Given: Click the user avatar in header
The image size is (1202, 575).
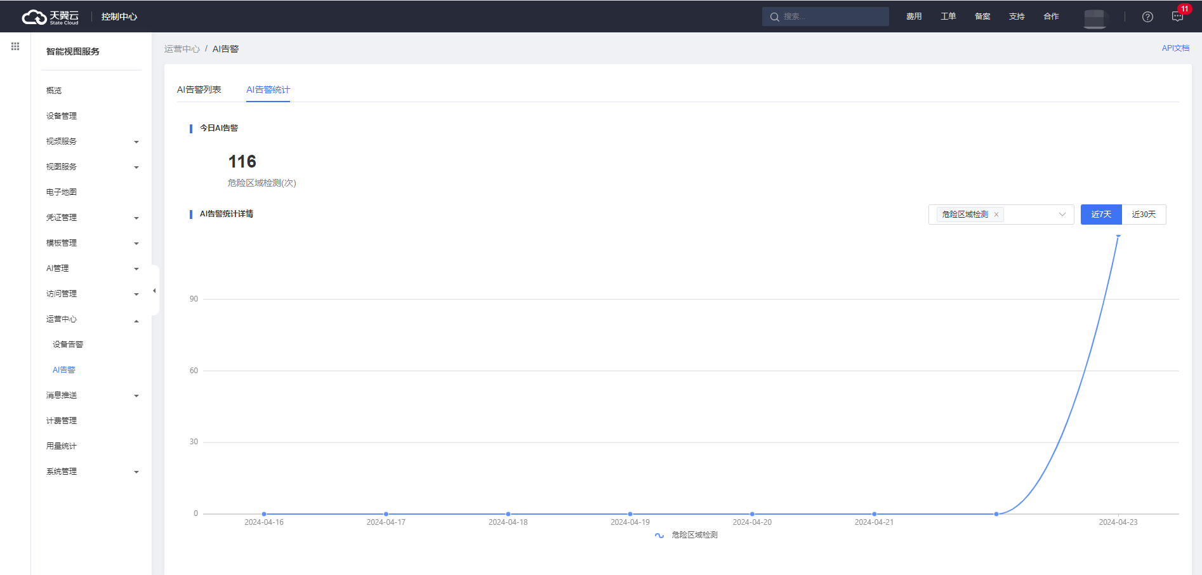Looking at the screenshot, I should 1095,18.
